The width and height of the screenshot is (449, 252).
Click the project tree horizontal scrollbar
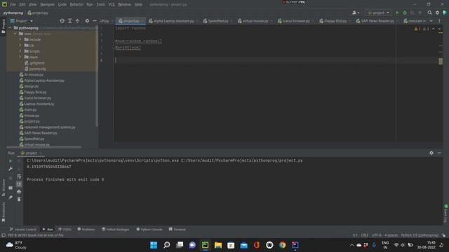(44, 147)
